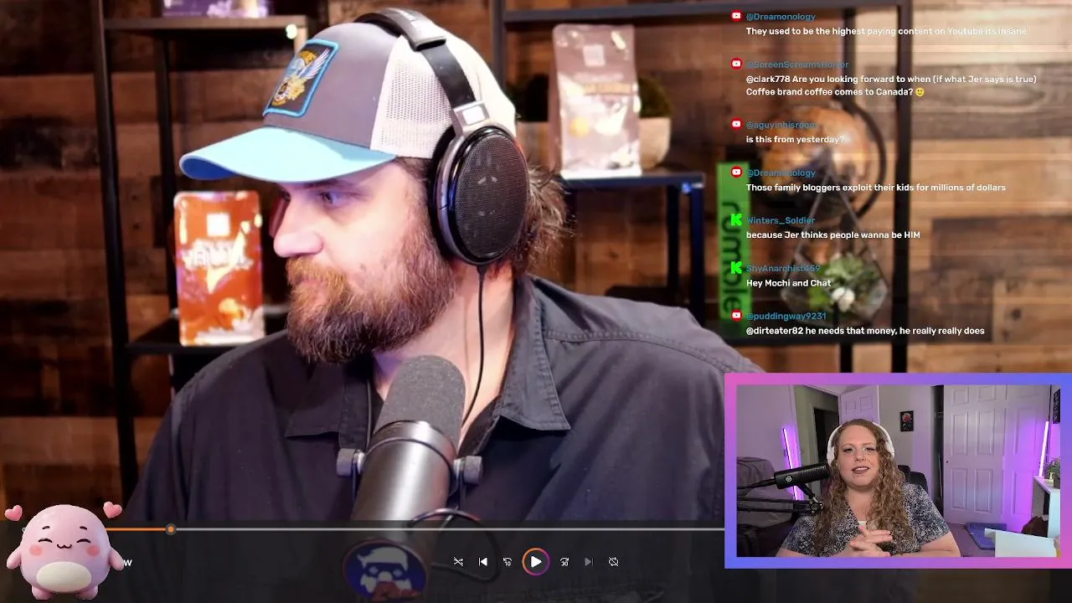Image resolution: width=1072 pixels, height=603 pixels.
Task: Open @Dreamonology username above "family bloggers" message
Action: 781,173
